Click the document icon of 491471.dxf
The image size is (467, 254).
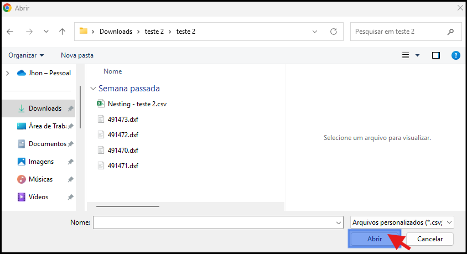click(101, 165)
